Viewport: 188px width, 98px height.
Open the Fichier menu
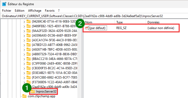coord(6,11)
